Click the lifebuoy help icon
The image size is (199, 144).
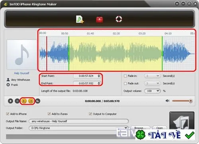point(119,19)
